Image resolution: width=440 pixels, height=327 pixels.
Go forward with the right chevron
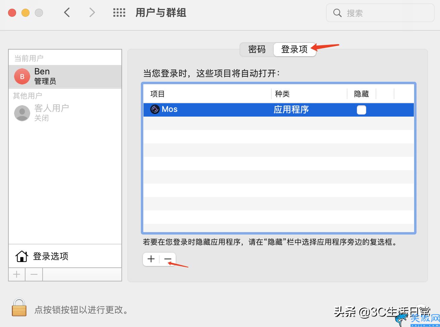click(92, 13)
